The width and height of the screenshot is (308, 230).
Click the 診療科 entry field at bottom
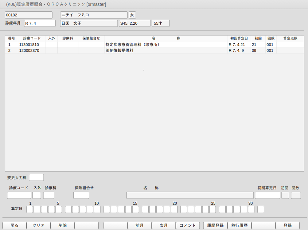click(x=49, y=195)
